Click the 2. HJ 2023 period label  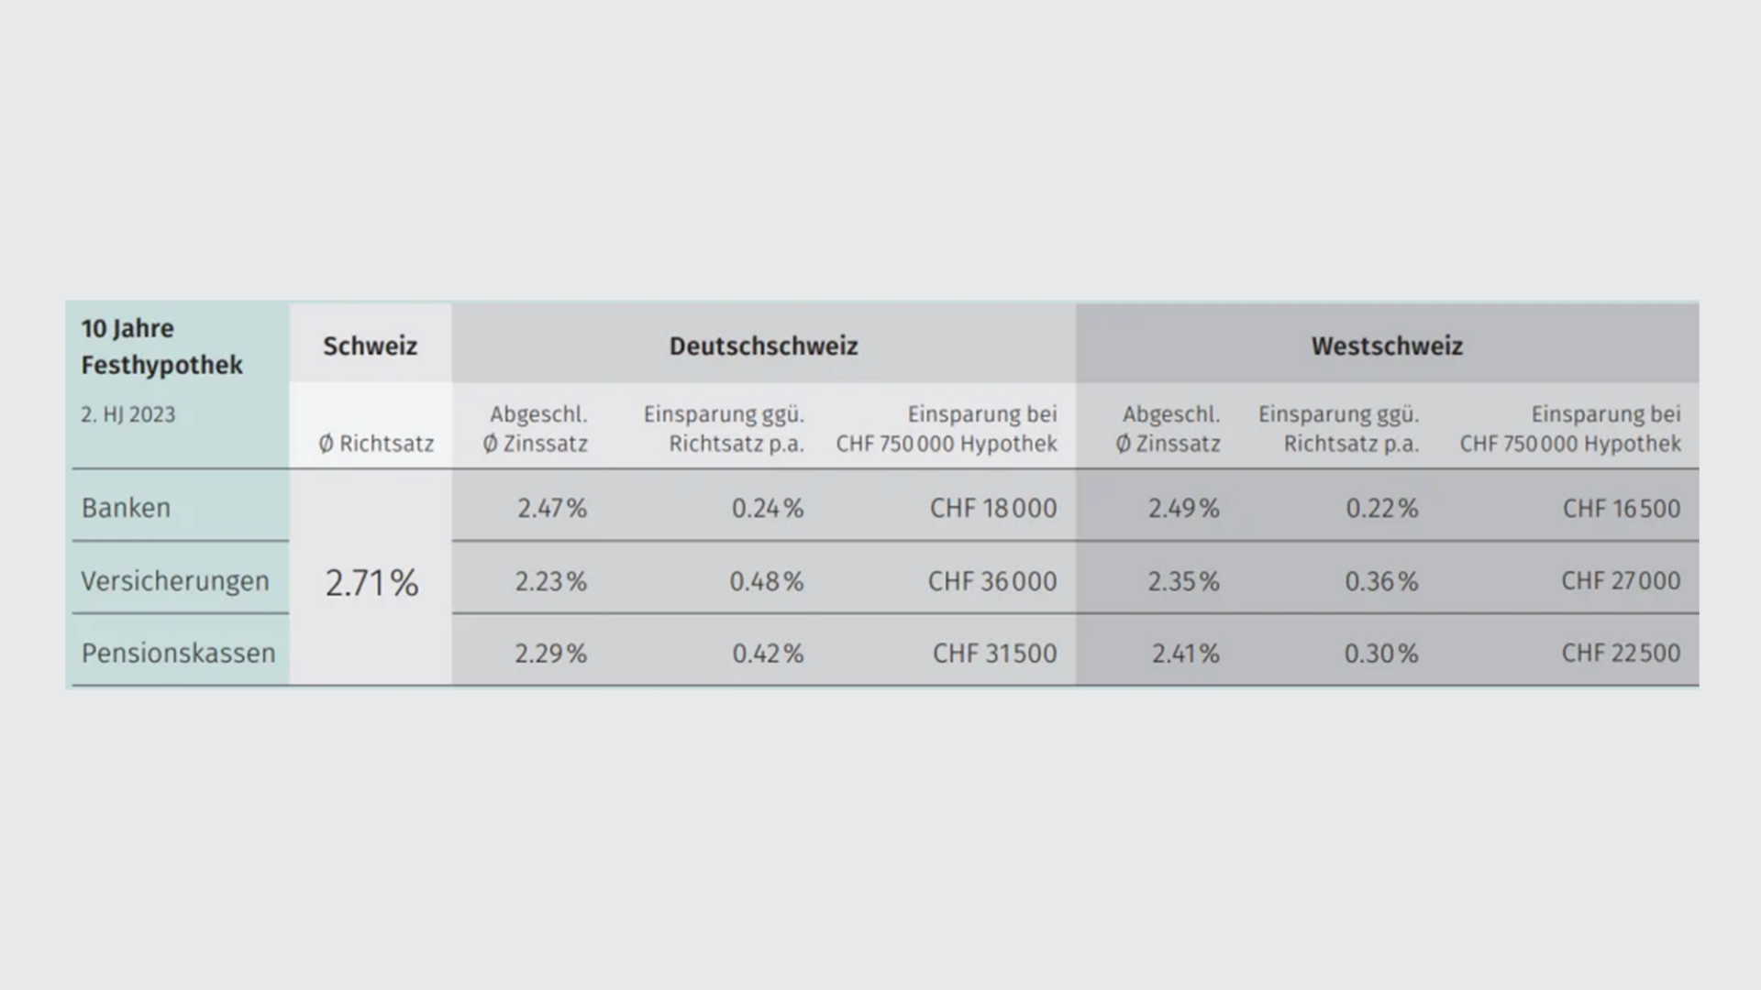(x=127, y=414)
